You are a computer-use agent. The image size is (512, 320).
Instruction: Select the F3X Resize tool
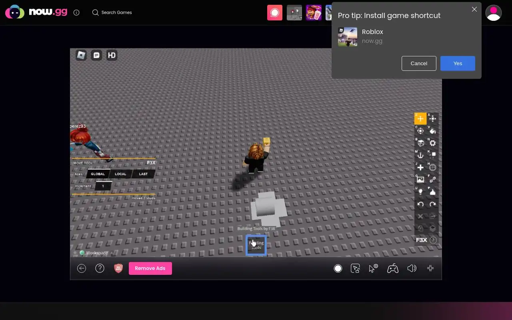(433, 119)
